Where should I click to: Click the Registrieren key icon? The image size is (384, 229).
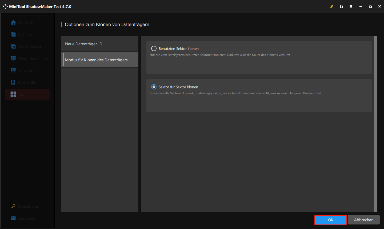[x=13, y=206]
